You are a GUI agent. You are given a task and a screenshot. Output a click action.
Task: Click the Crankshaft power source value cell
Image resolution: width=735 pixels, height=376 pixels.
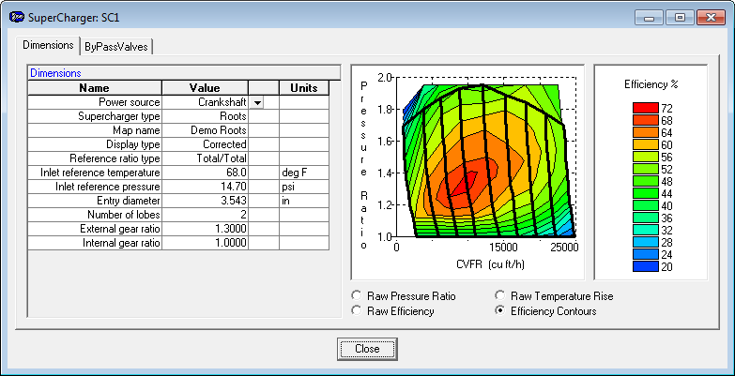pyautogui.click(x=205, y=102)
